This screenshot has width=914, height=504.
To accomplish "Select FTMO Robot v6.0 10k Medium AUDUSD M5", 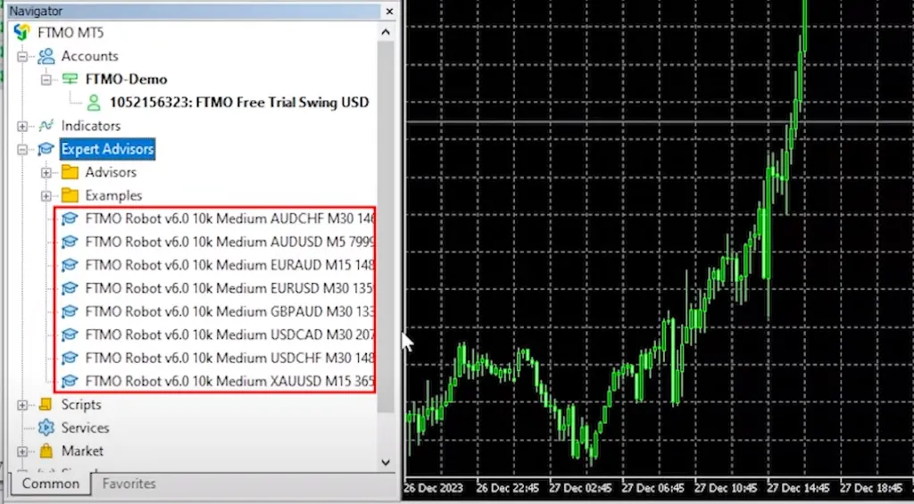I will point(229,242).
